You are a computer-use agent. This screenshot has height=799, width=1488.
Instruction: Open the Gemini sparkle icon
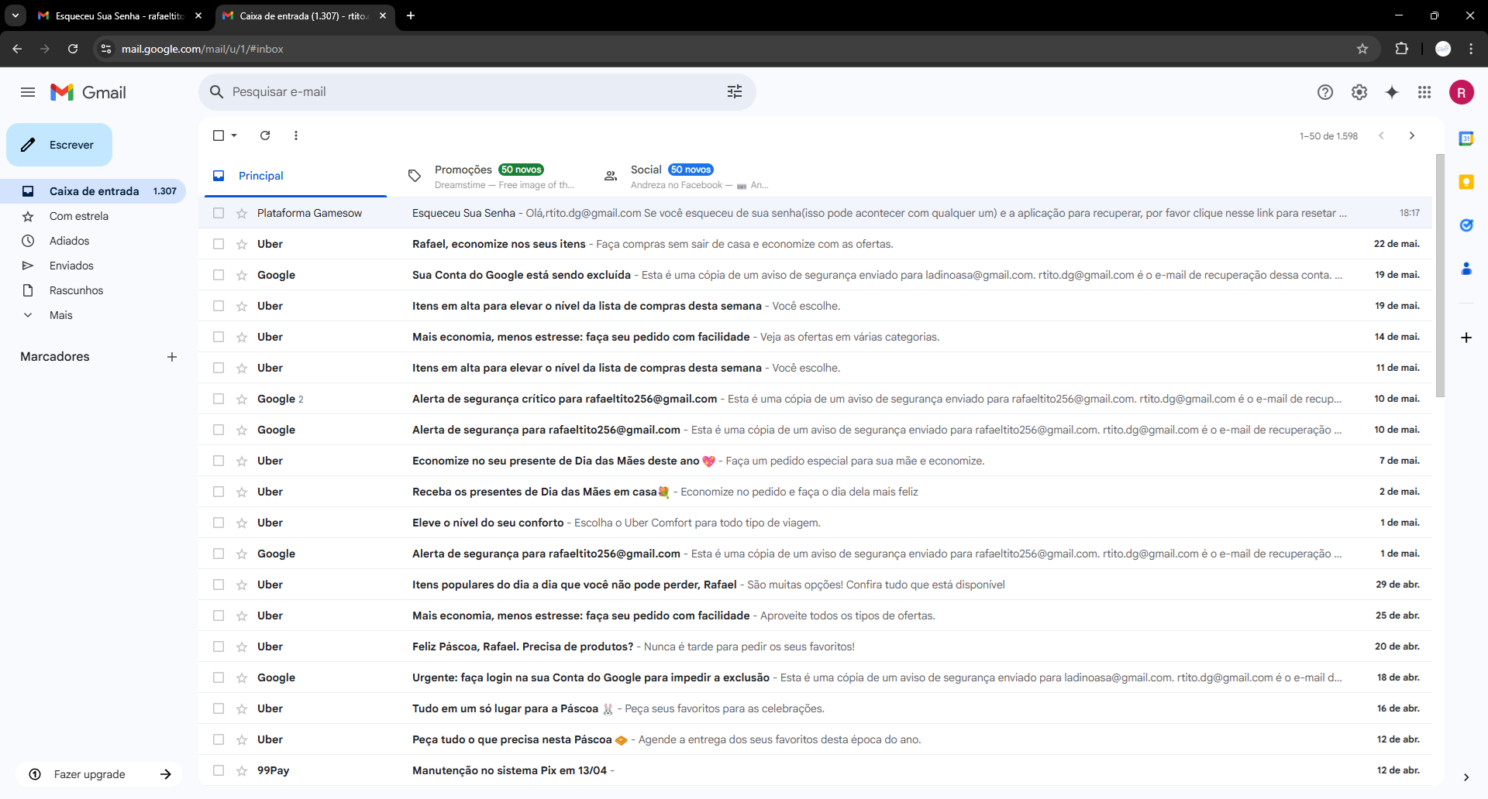(x=1392, y=92)
